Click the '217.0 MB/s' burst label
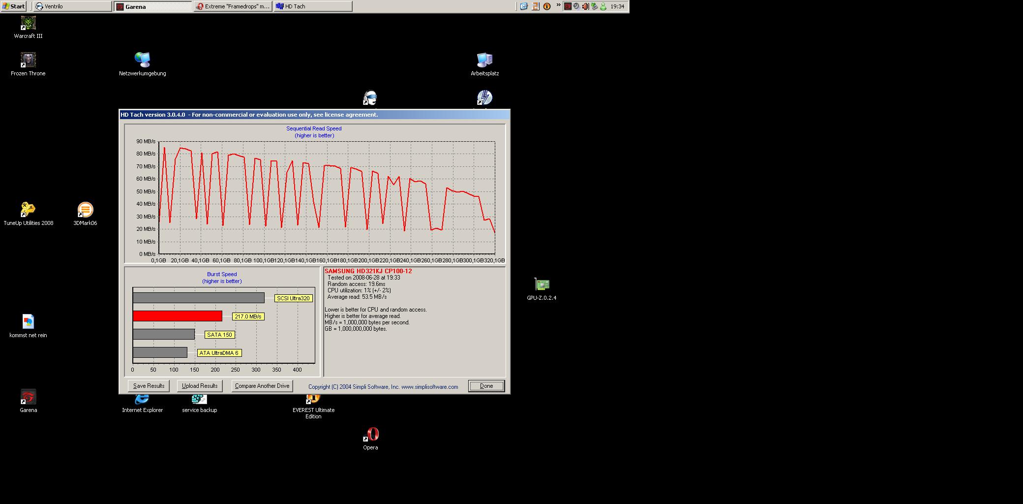Screen dimensions: 1023x504 [x=248, y=316]
